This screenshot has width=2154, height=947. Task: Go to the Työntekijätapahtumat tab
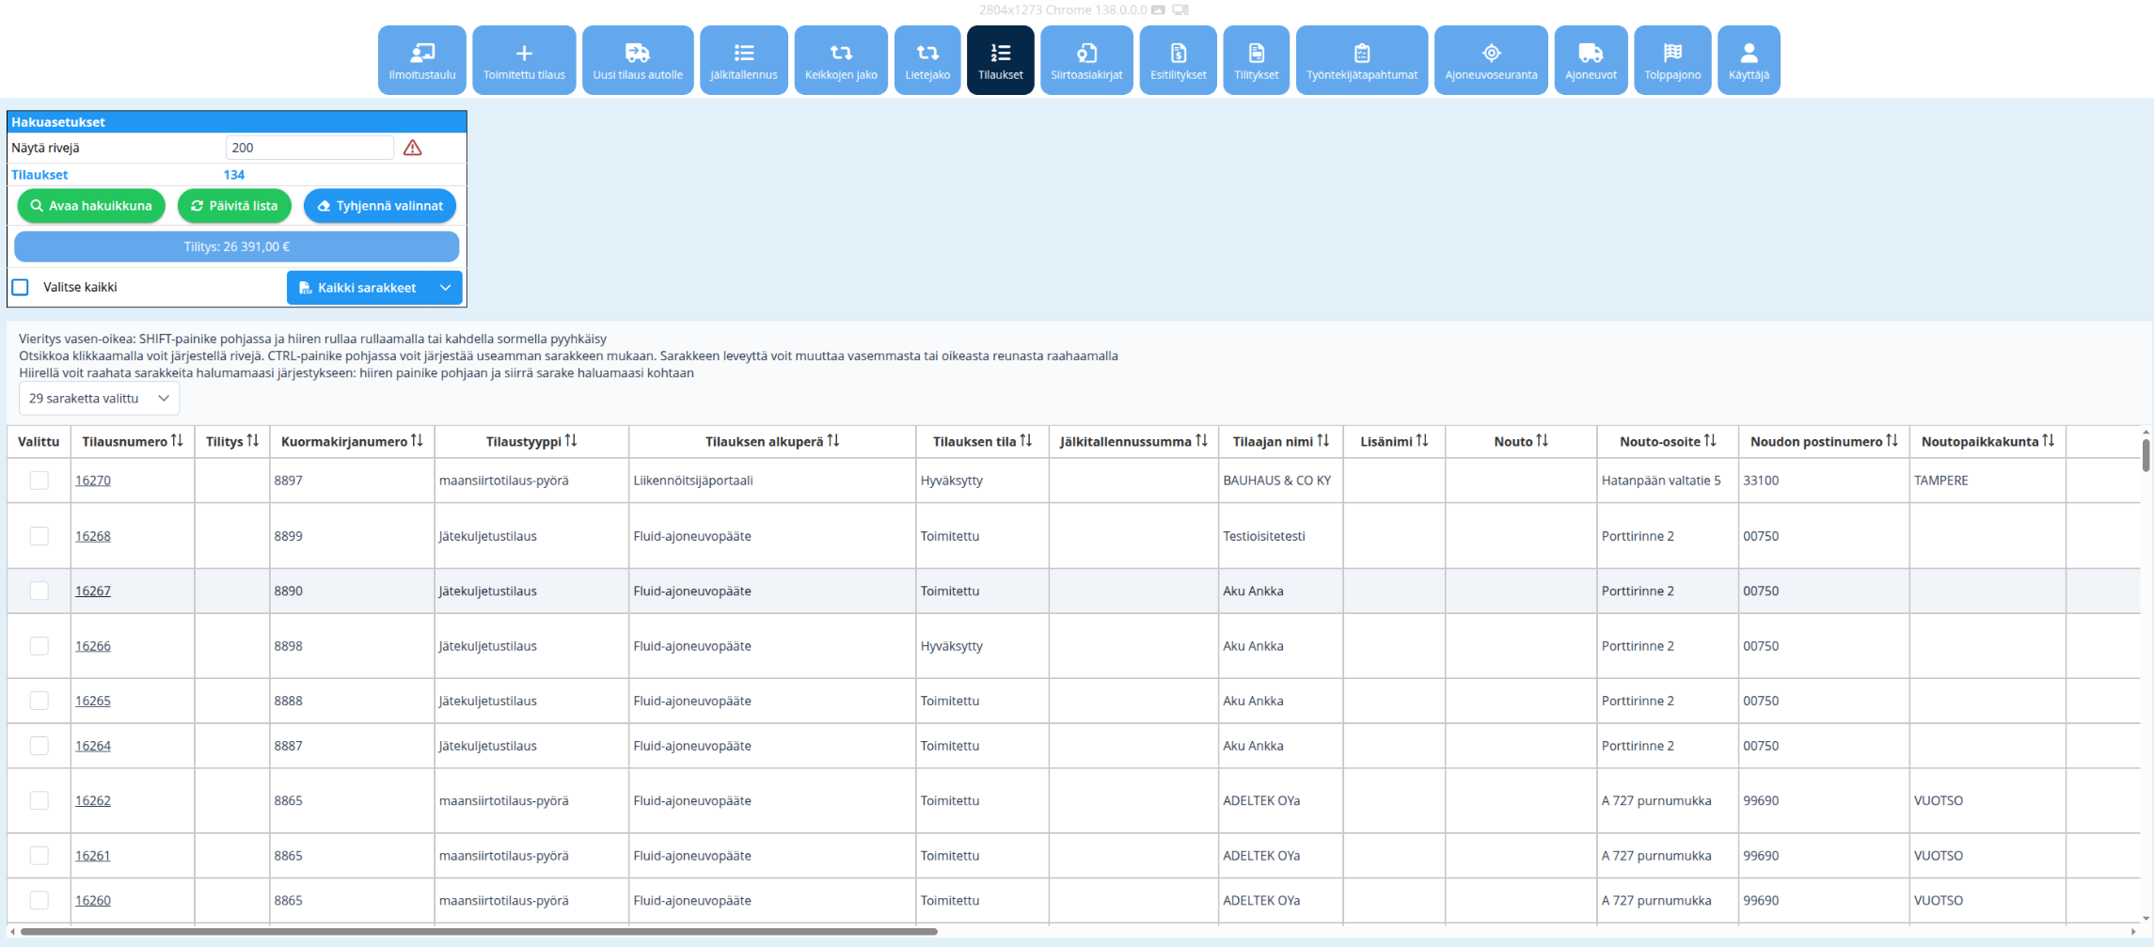1361,60
